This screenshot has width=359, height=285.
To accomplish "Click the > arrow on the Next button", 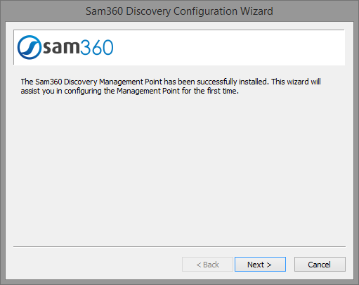I will pyautogui.click(x=269, y=265).
